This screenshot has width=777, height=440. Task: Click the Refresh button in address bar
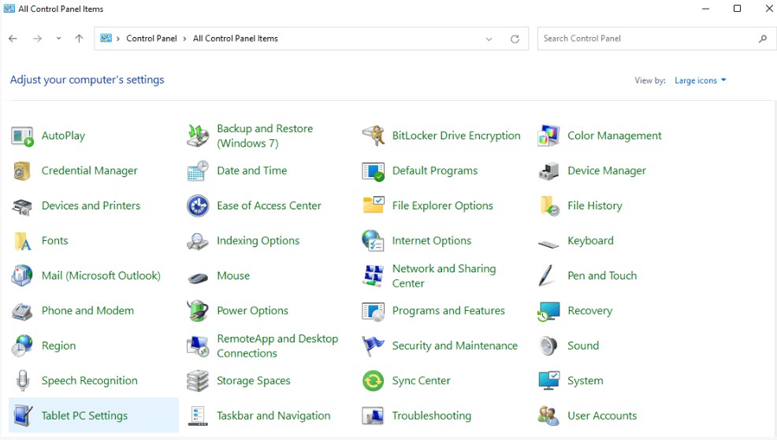pos(515,39)
